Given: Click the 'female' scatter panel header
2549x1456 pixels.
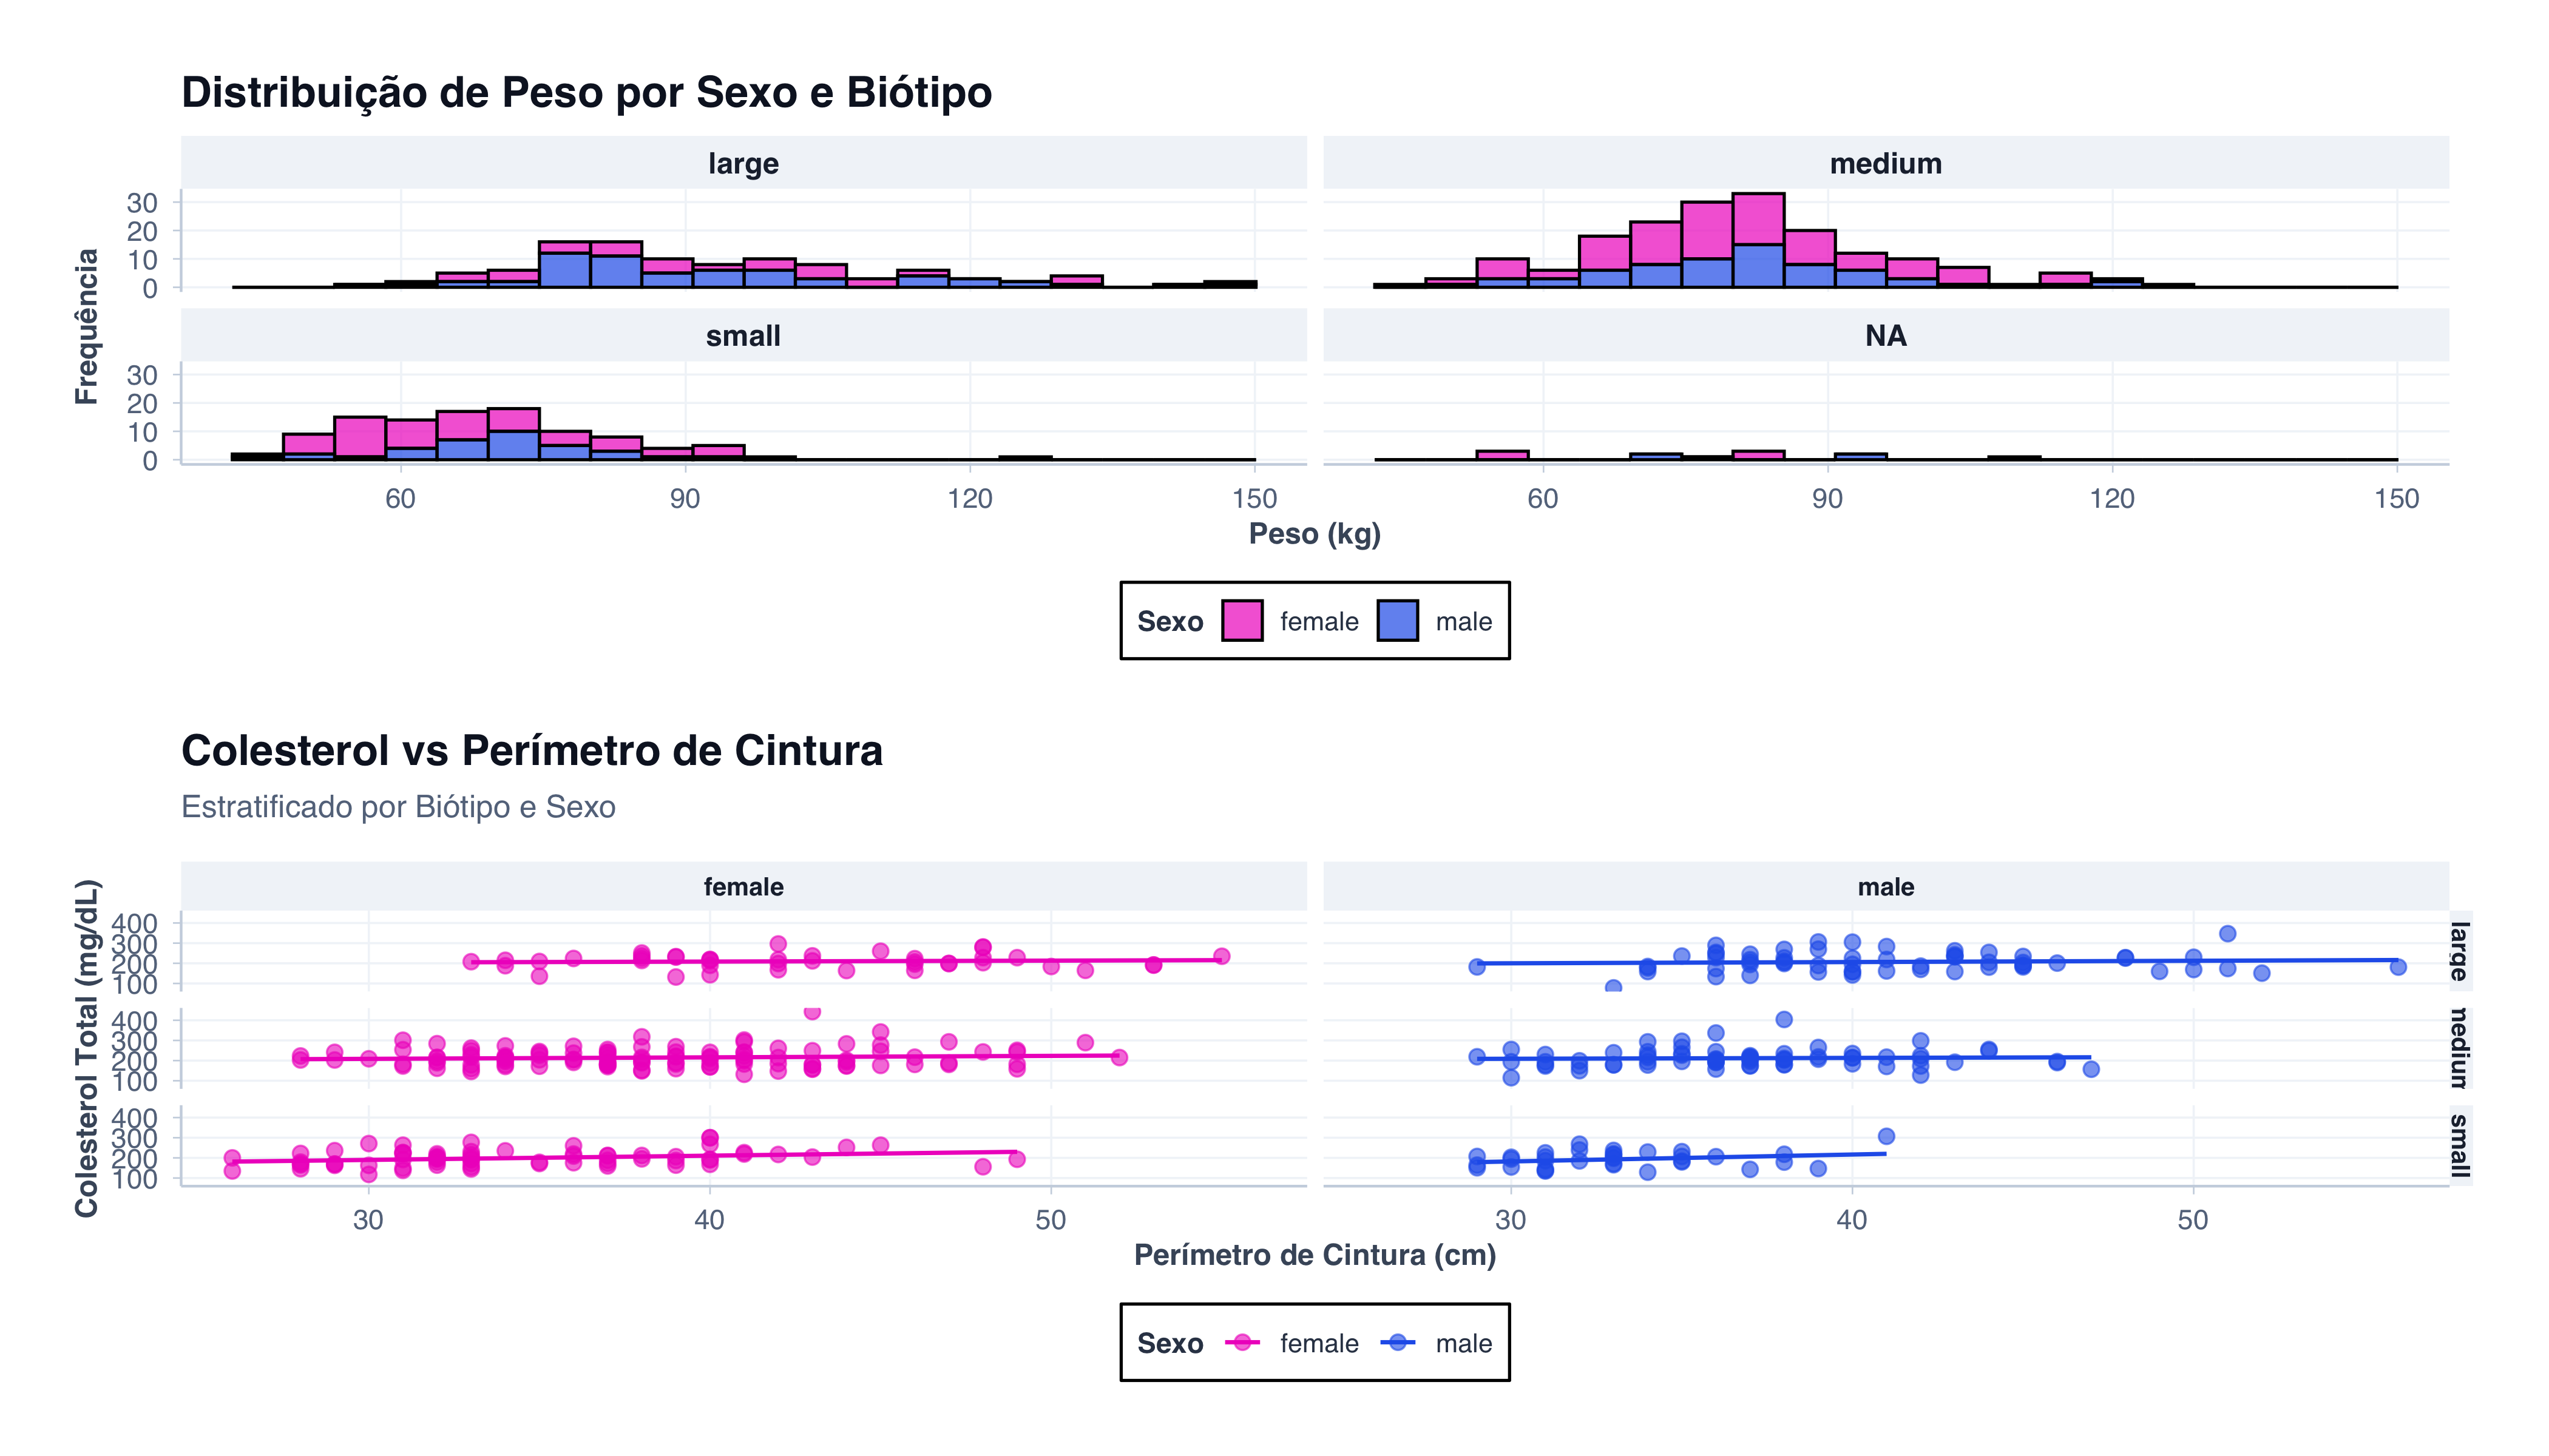Looking at the screenshot, I should pos(743,887).
